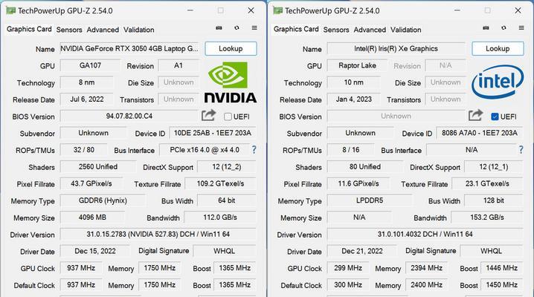
Task: Click the NVIDIA 527.83 driver version field
Action: point(158,234)
